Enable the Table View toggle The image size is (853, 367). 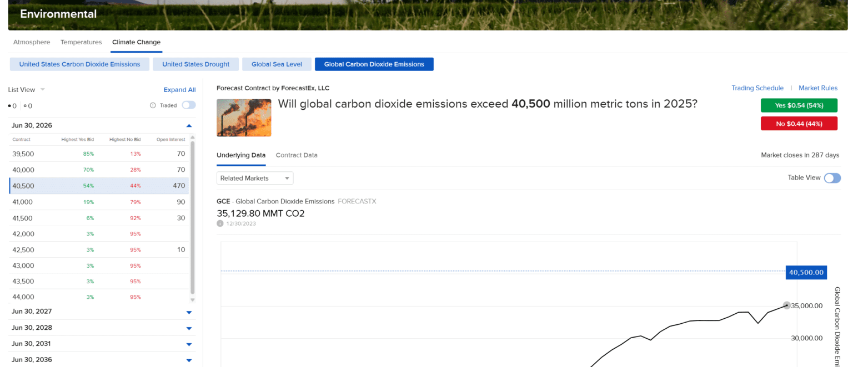(832, 178)
